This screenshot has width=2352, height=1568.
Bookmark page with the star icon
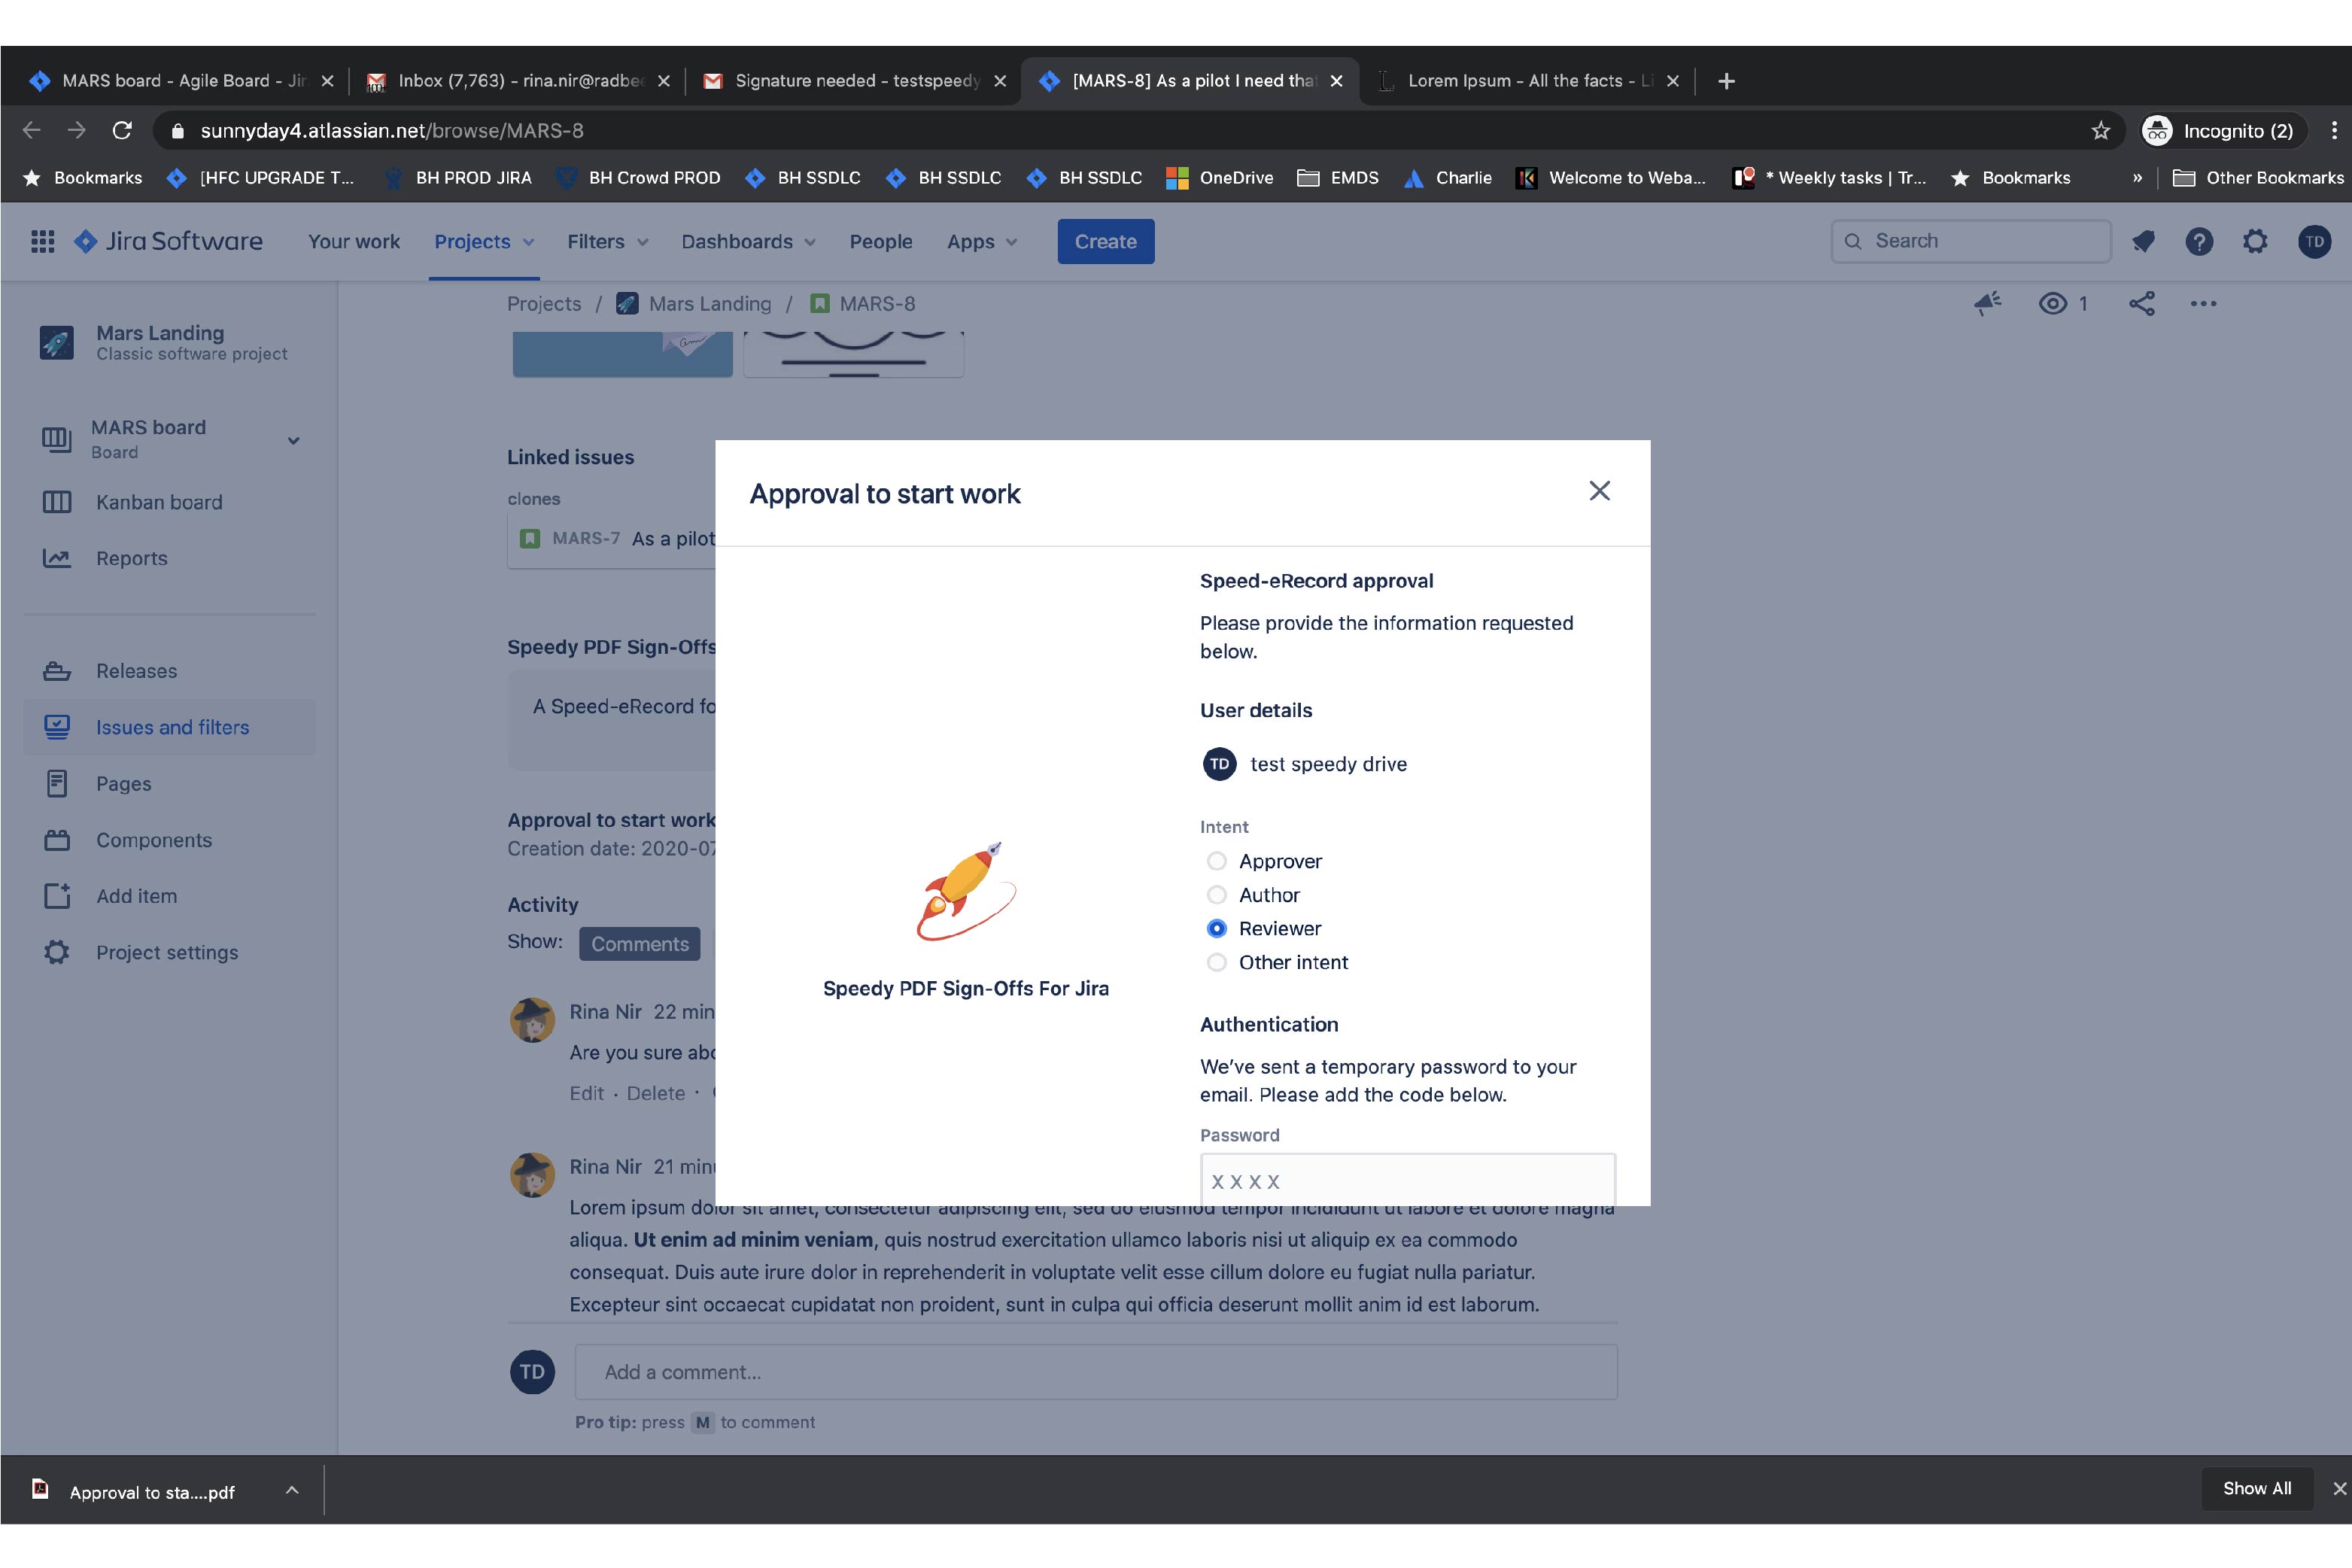[2100, 131]
